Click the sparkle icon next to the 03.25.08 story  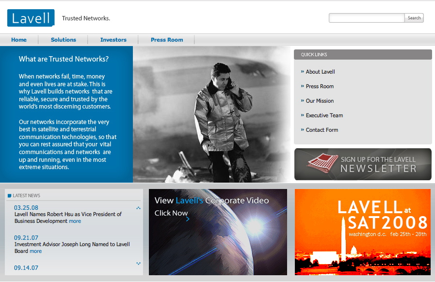point(138,207)
